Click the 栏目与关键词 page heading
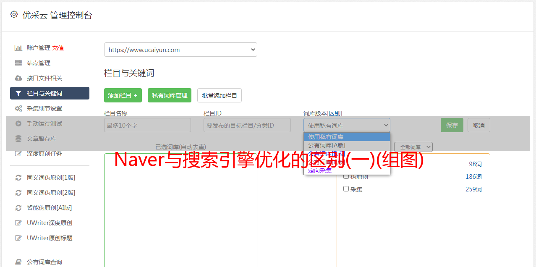Screen dimensions: 536x267 (129, 73)
